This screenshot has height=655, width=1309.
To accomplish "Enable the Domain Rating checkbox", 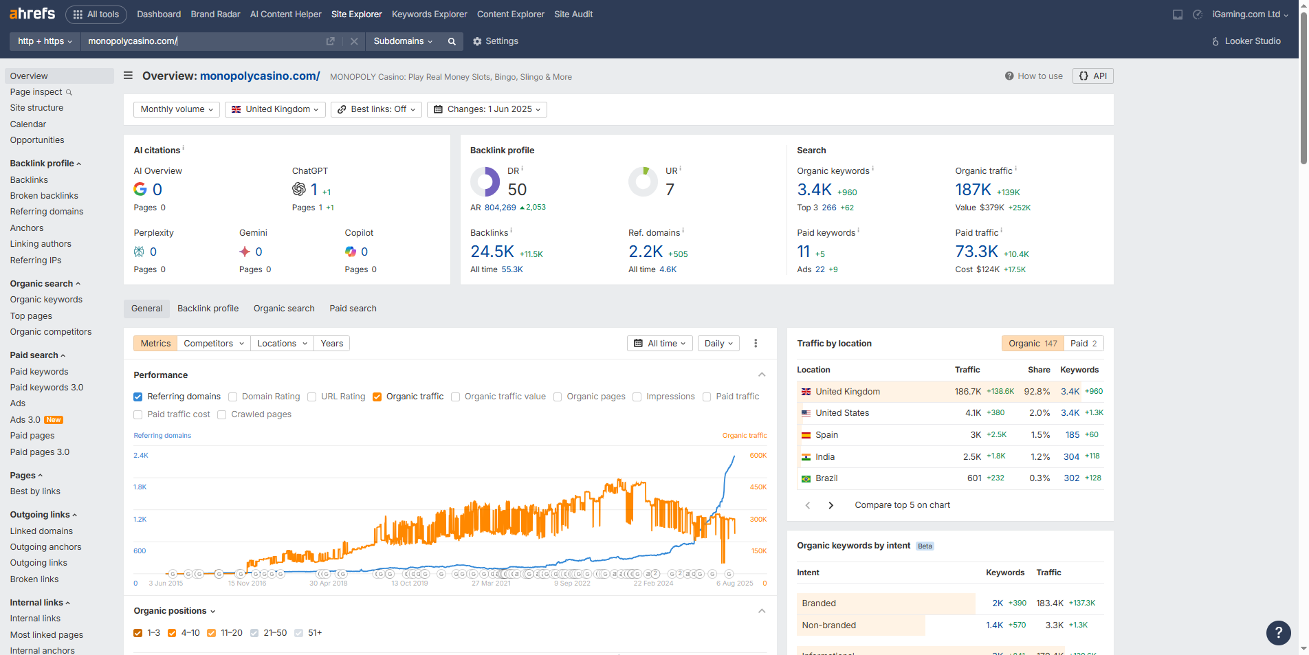I will pos(233,397).
